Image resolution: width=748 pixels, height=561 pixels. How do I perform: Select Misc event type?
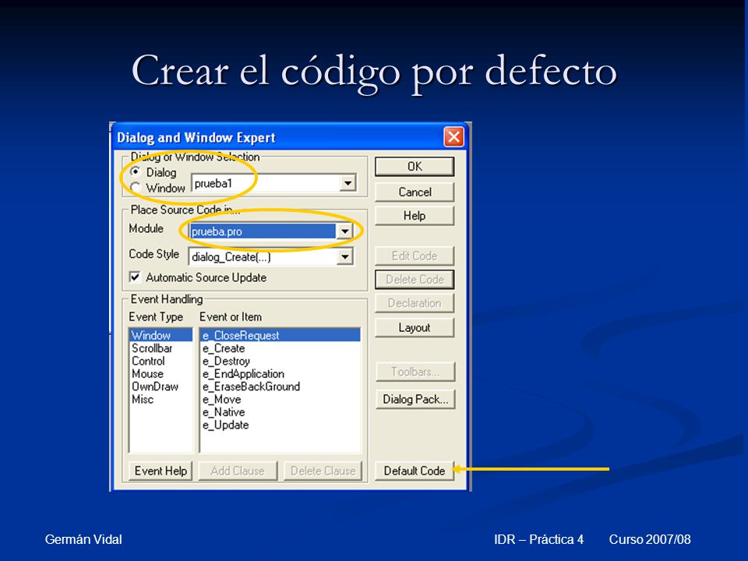coord(161,399)
